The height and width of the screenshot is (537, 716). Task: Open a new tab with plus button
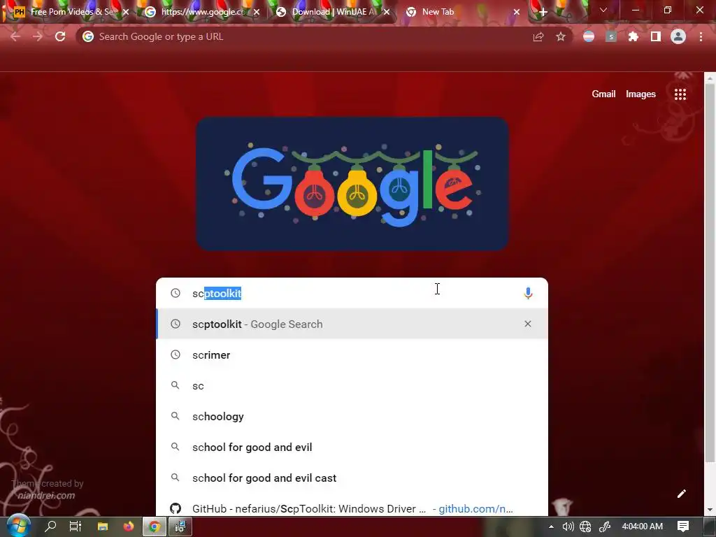click(543, 13)
